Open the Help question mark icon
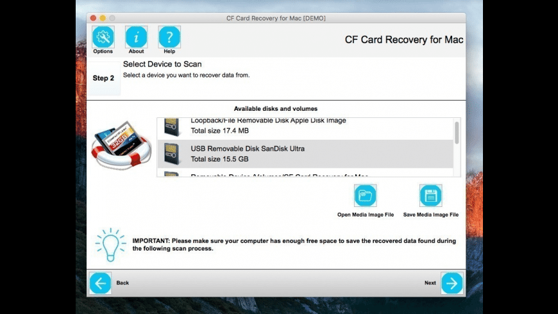The image size is (558, 314). 169,37
